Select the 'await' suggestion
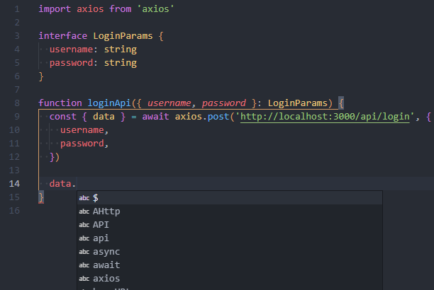Screen dimensions: 434x290 click(x=230, y=265)
